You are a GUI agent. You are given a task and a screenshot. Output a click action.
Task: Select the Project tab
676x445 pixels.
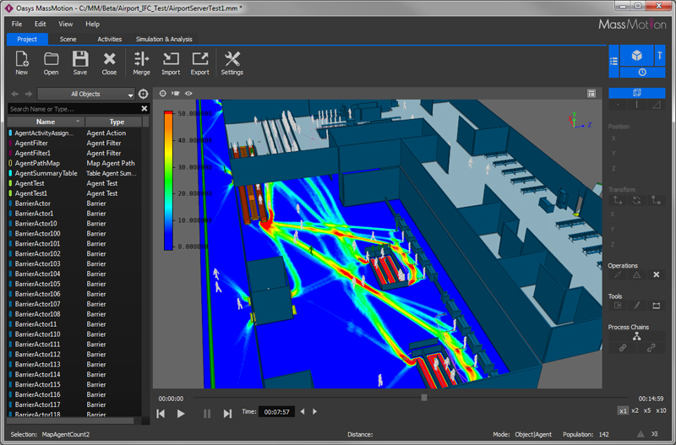tap(27, 39)
